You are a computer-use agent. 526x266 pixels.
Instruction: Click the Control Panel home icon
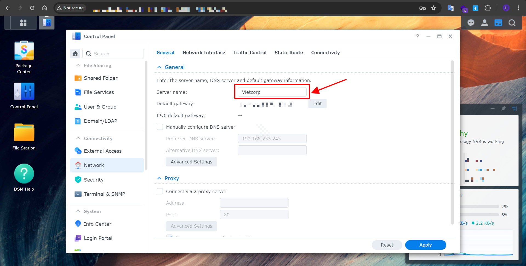point(75,54)
